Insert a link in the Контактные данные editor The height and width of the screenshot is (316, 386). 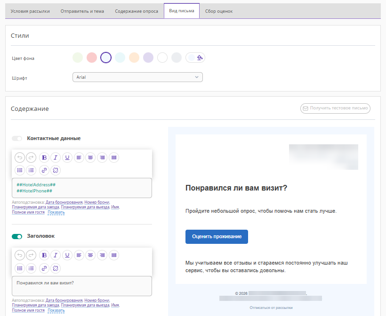click(44, 170)
